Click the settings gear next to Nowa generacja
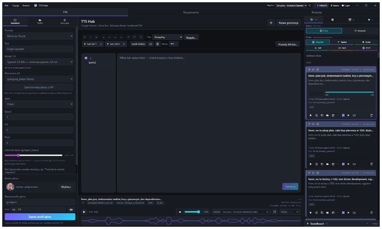 click(x=271, y=23)
